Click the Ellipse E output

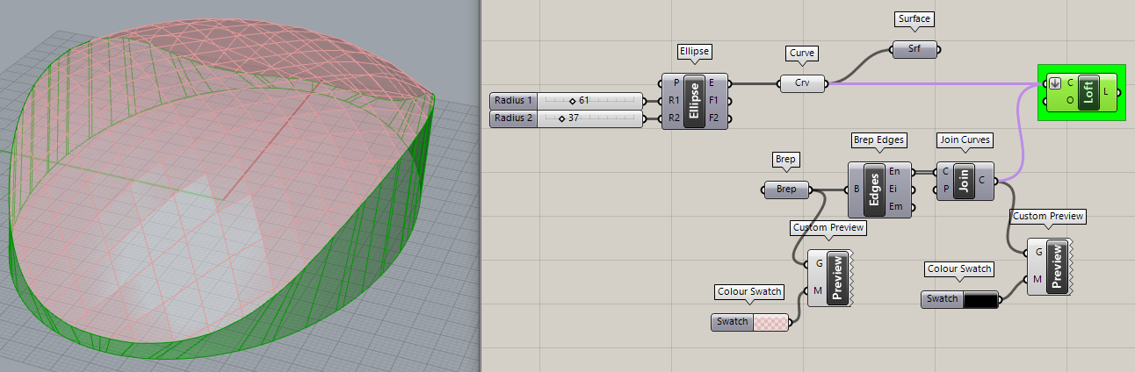coord(714,84)
